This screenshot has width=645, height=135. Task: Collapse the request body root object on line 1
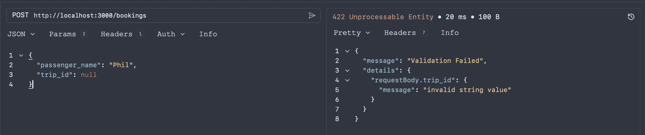click(x=21, y=55)
